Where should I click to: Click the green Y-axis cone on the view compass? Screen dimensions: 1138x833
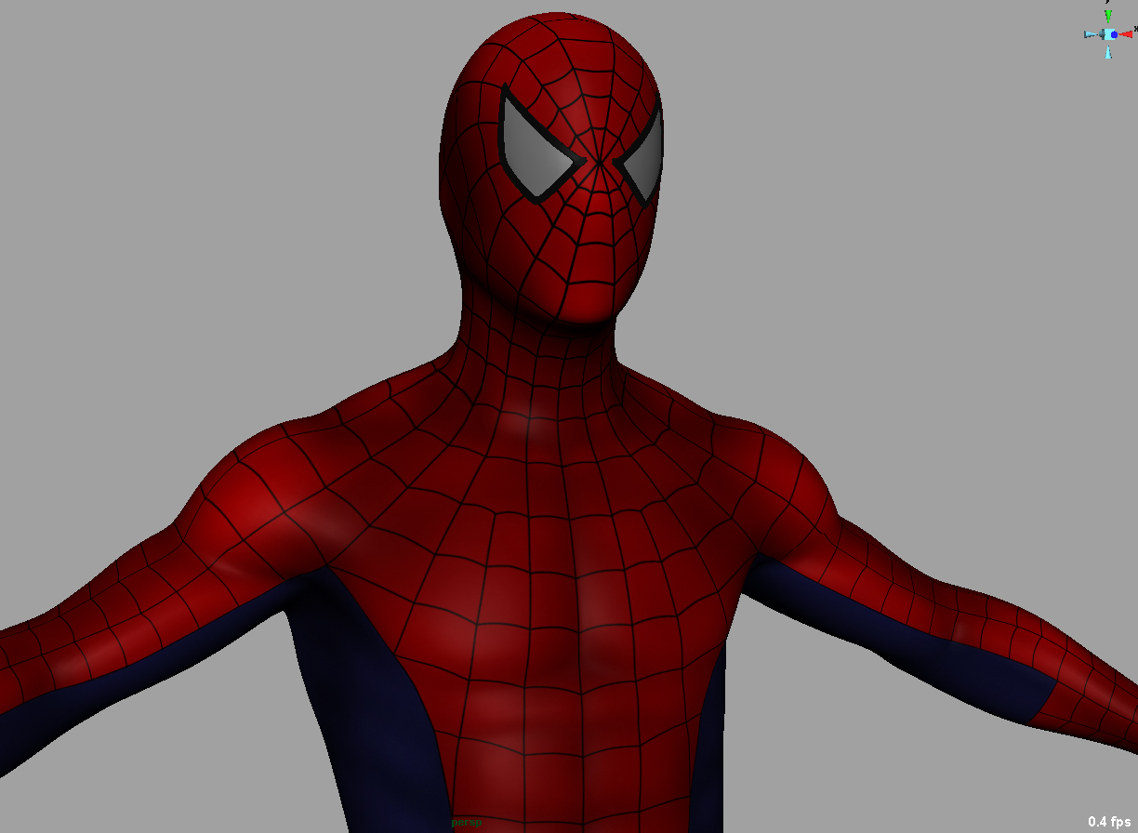pos(1108,17)
